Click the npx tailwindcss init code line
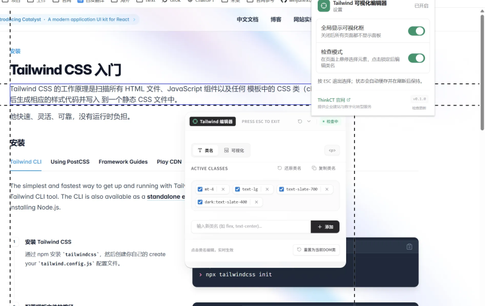 (x=238, y=274)
